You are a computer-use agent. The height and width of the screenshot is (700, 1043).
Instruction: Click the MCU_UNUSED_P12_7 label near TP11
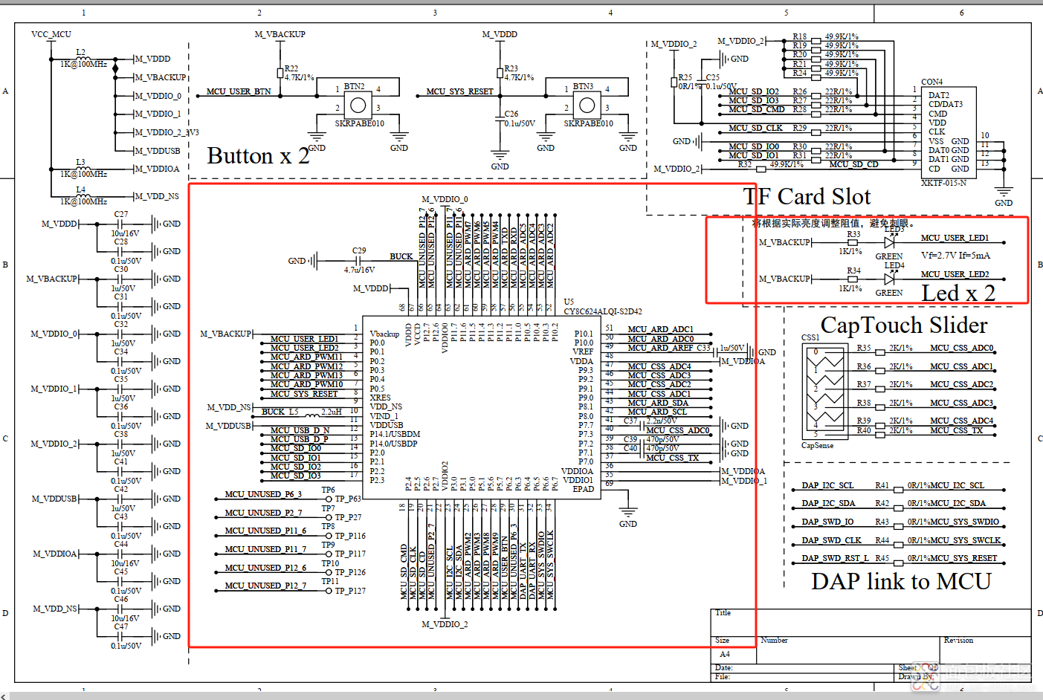[x=265, y=586]
